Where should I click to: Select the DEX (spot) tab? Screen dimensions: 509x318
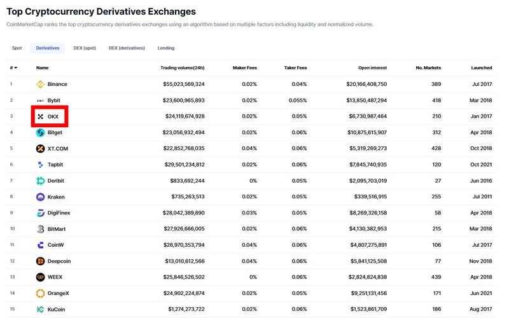(85, 48)
